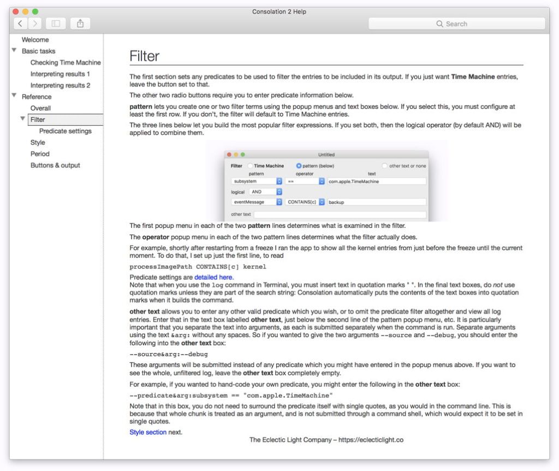Select the pattern (below) radio button
The width and height of the screenshot is (559, 471).
click(299, 166)
